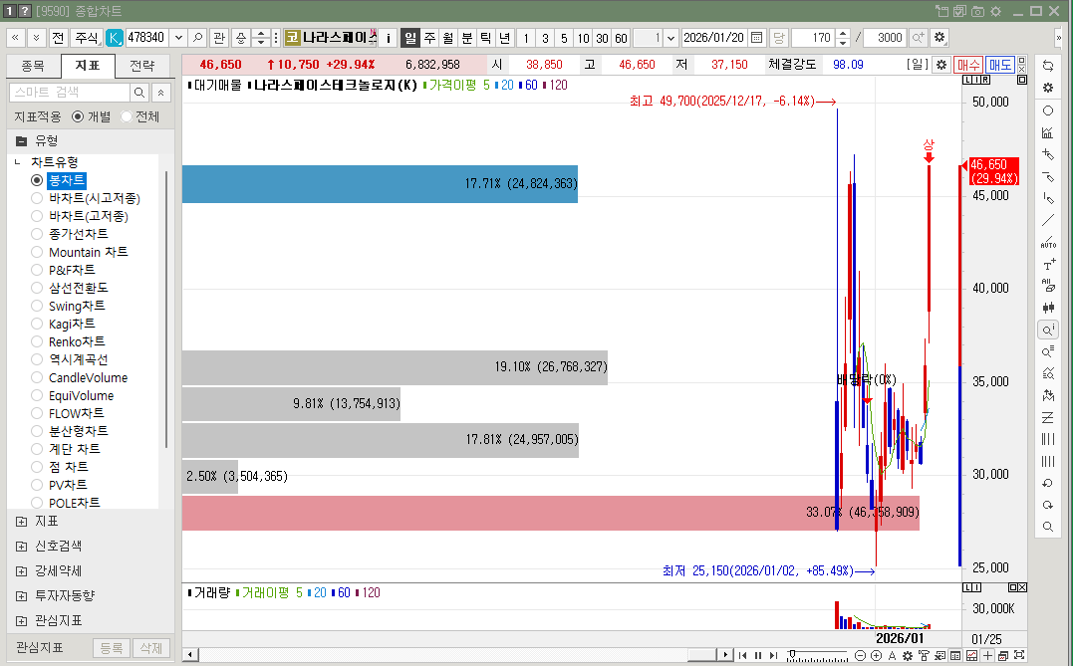Select the 종가선차트 radio option
The image size is (1073, 666).
click(x=37, y=234)
